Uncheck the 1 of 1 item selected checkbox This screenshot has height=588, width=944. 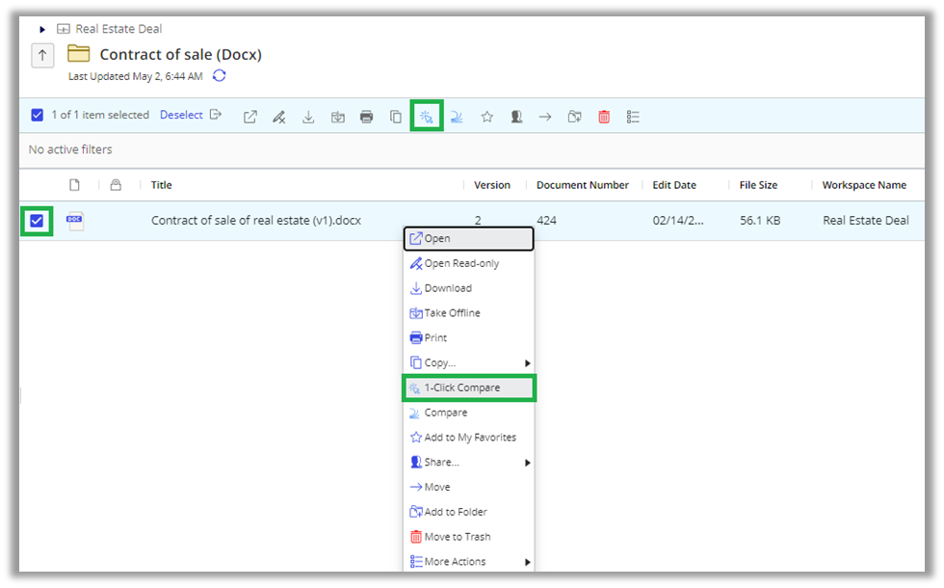pyautogui.click(x=37, y=115)
